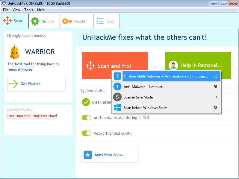Click the WARRIOR heading text
The height and width of the screenshot is (179, 239).
40,52
